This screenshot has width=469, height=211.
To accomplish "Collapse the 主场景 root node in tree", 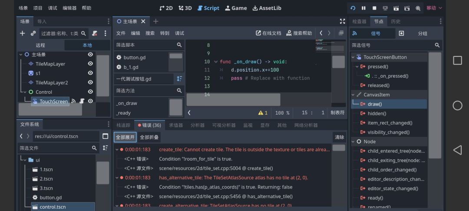I will pos(21,54).
